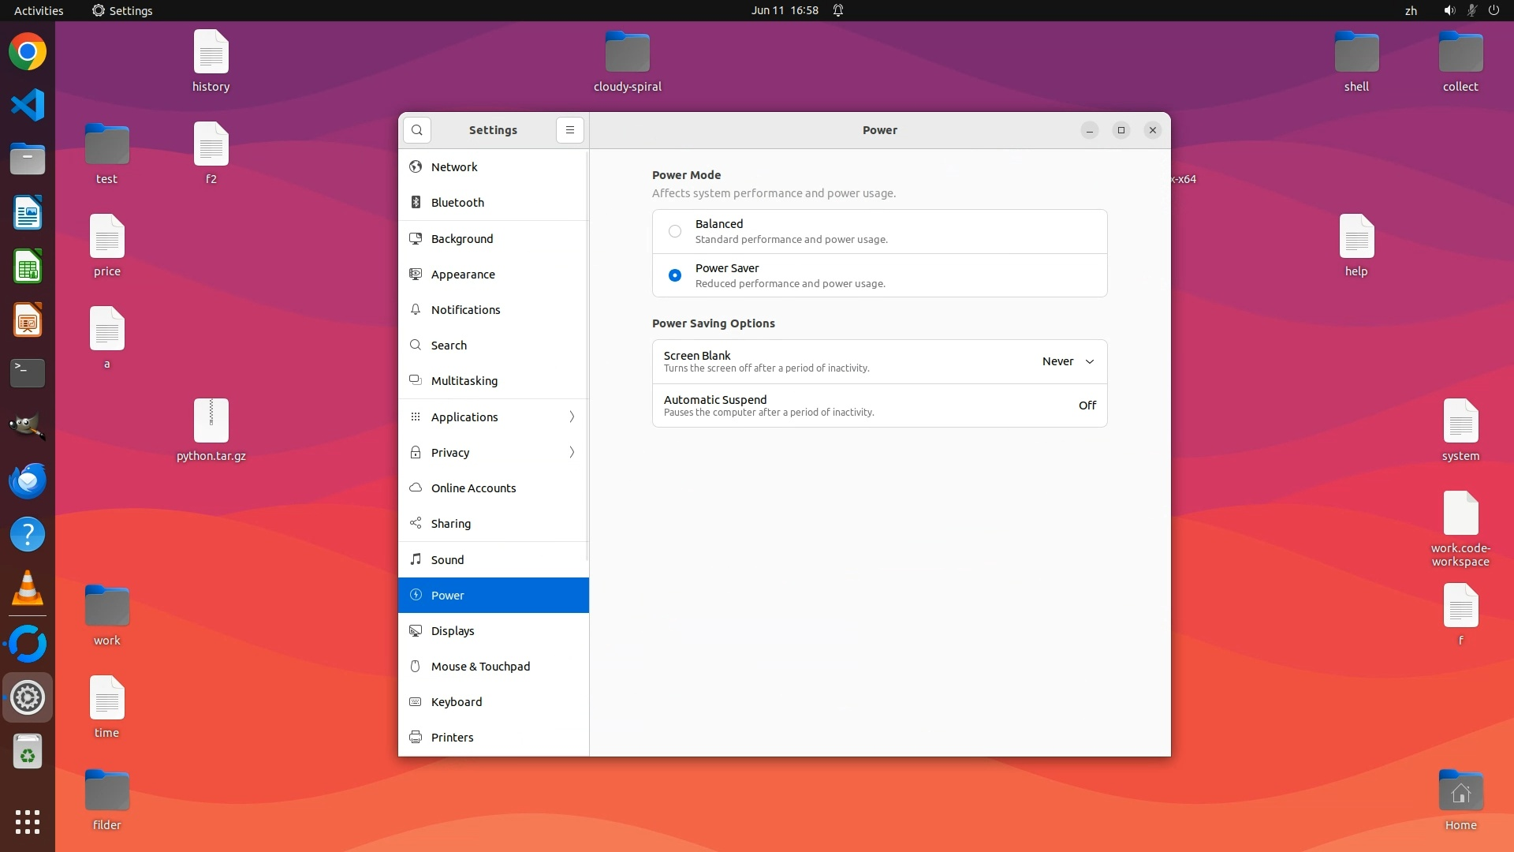Screen dimensions: 1514x852
Task: Open the system volume tray icon
Action: tap(1449, 10)
